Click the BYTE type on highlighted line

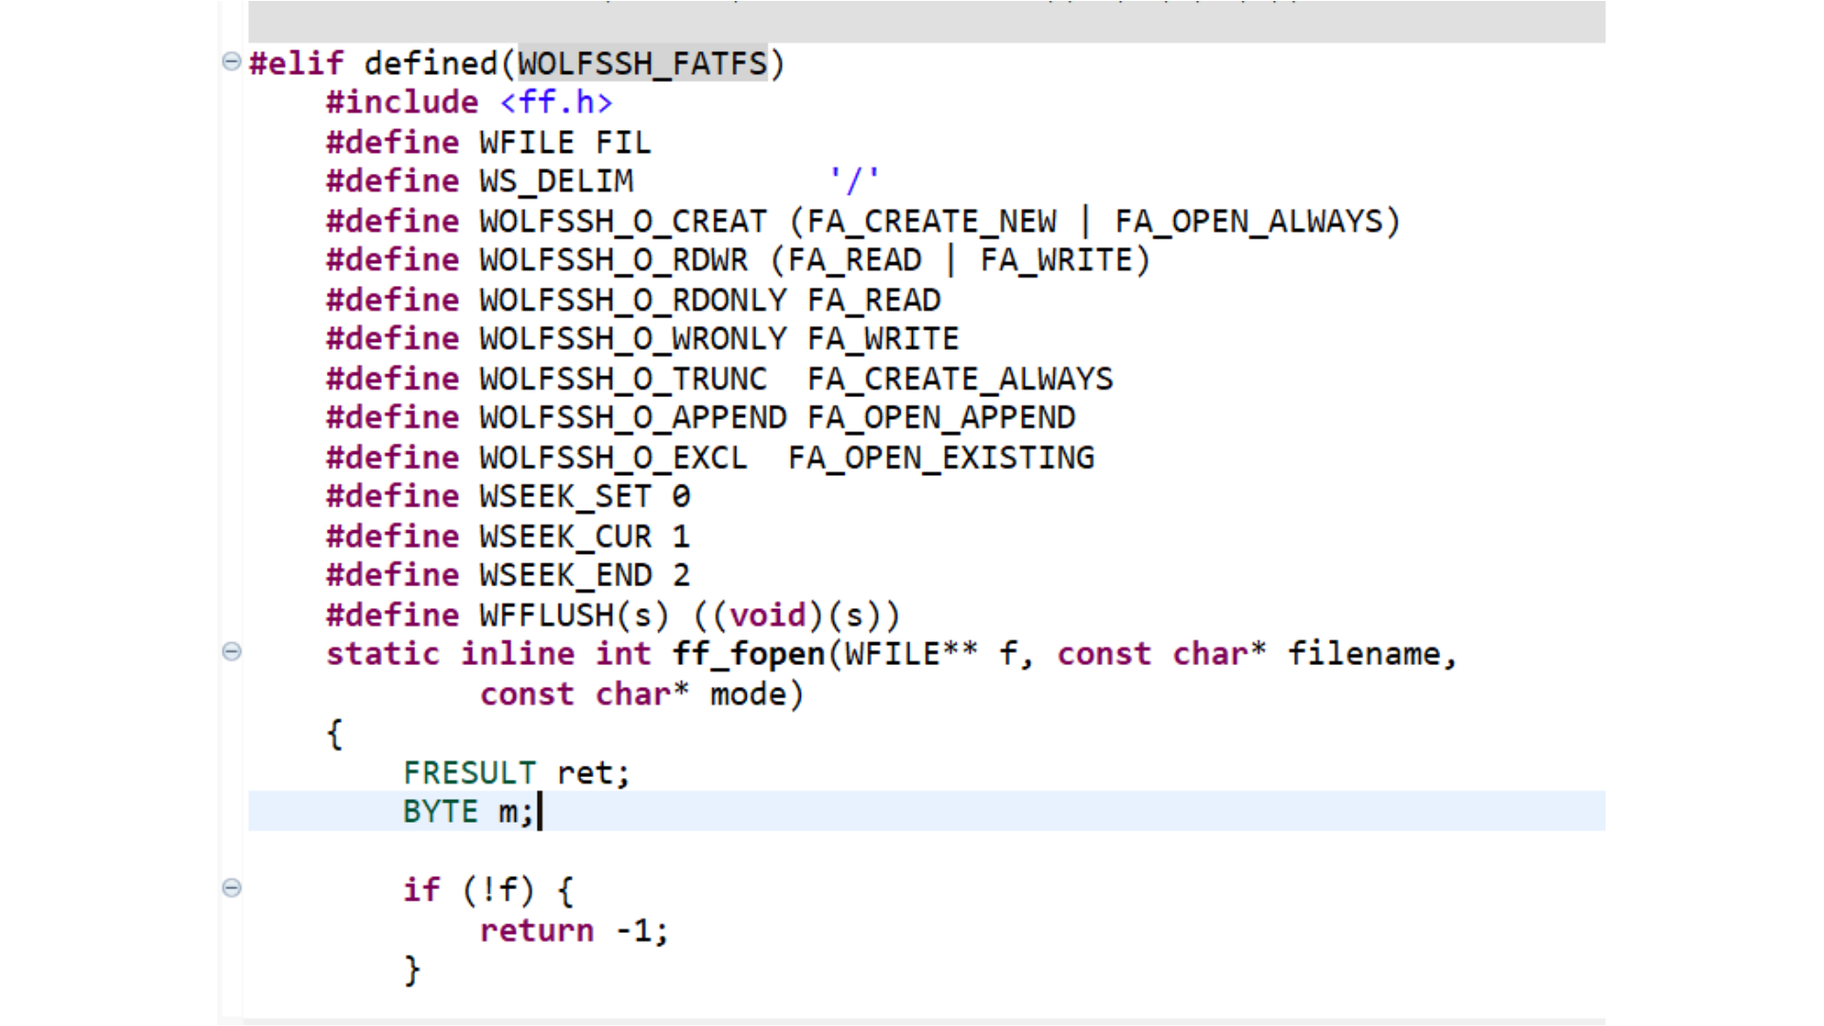[440, 812]
